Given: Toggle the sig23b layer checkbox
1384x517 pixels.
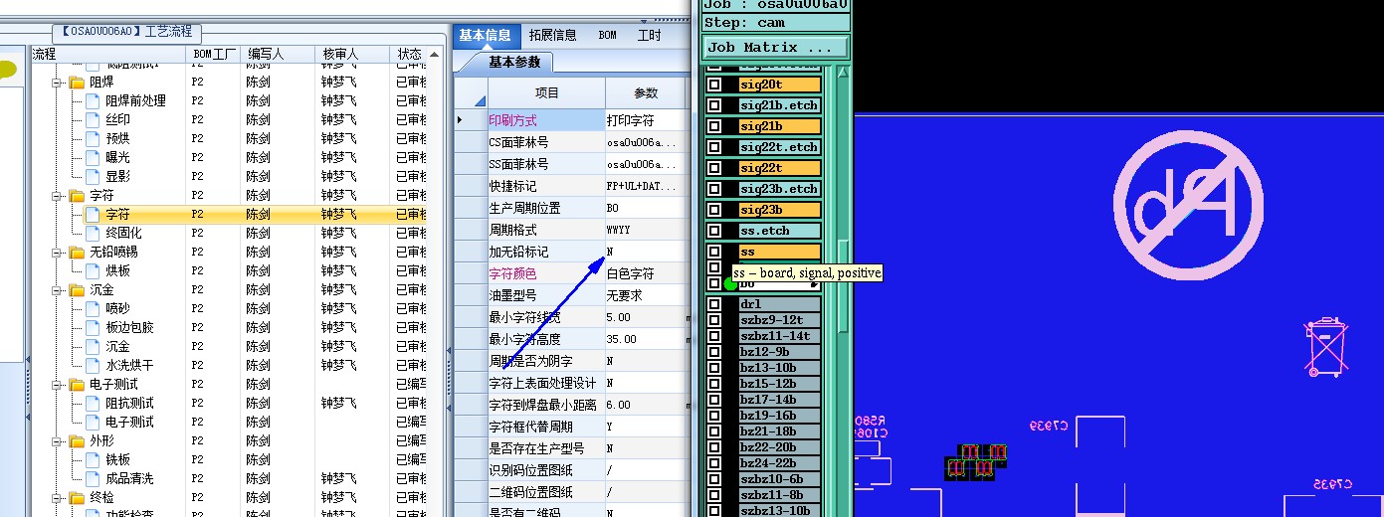Looking at the screenshot, I should 714,210.
